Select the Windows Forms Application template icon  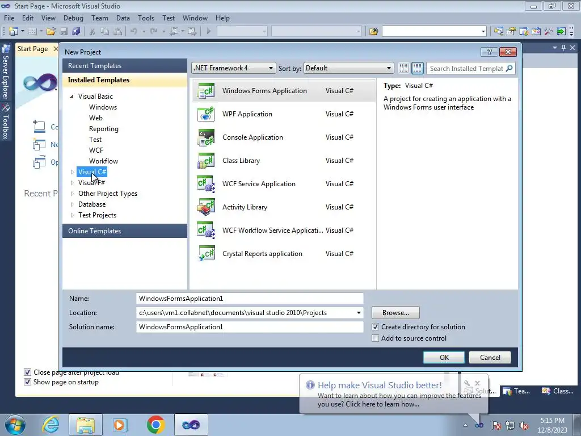pyautogui.click(x=206, y=91)
